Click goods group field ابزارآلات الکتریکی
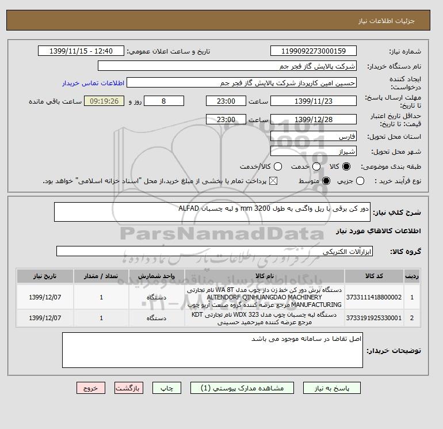 point(215,251)
